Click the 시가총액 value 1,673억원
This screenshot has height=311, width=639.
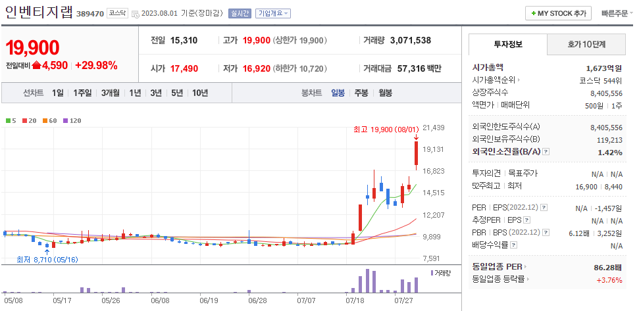(x=604, y=68)
